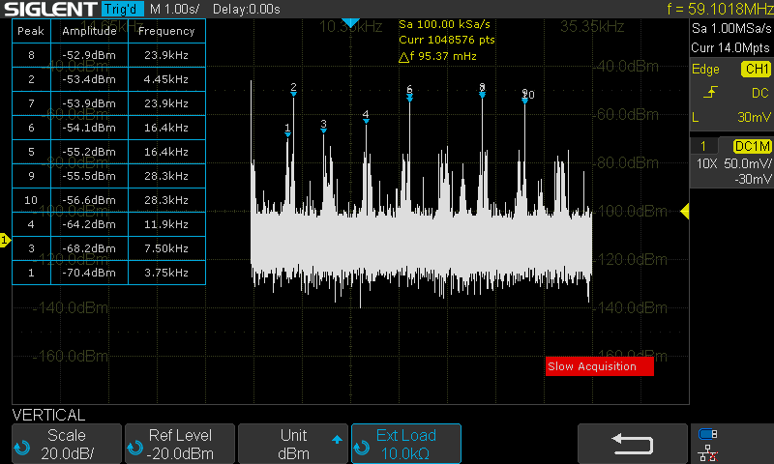Click peak marker 2 on the spectrum

[294, 90]
